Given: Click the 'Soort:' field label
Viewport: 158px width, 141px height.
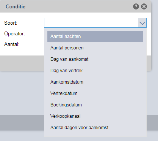Looking at the screenshot, I should coord(11,23).
